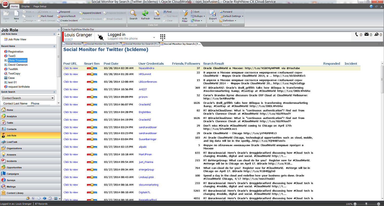Click the Find binoculars tool
Image resolution: width=384 pixels, height=206 pixels.
[167, 12]
